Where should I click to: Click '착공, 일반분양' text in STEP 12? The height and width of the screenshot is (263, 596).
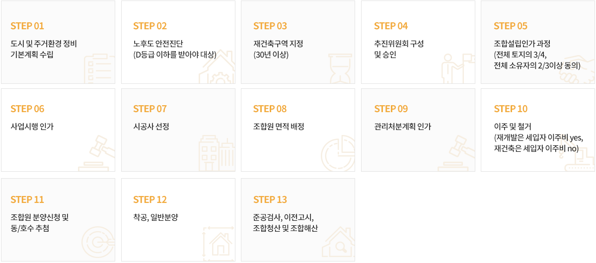point(156,217)
